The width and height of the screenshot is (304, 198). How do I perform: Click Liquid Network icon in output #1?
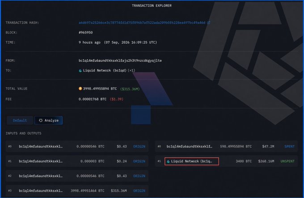tap(168, 161)
